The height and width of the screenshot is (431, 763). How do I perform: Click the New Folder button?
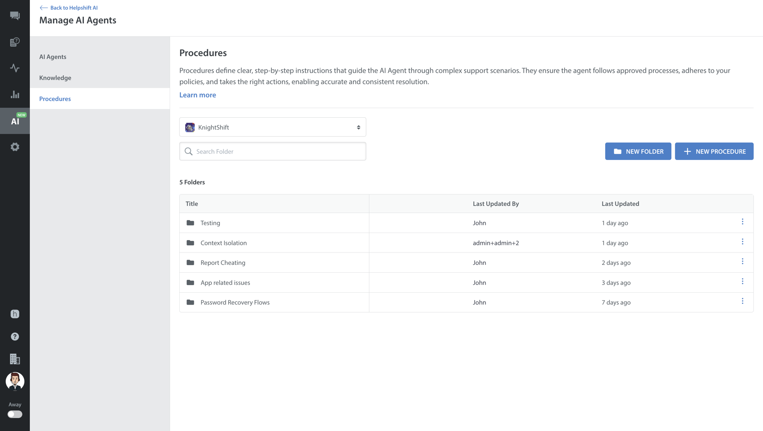pos(638,151)
